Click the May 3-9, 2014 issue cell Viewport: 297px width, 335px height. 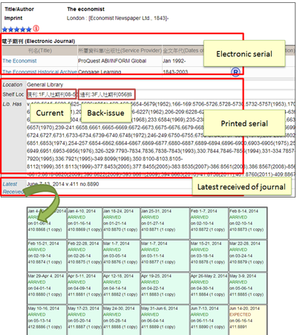point(248,288)
